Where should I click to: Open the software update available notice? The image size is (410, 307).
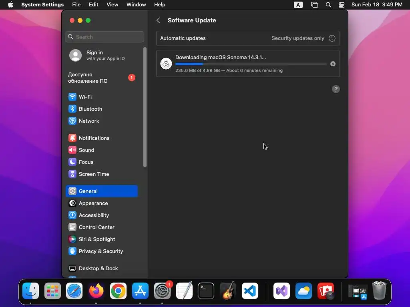point(102,78)
